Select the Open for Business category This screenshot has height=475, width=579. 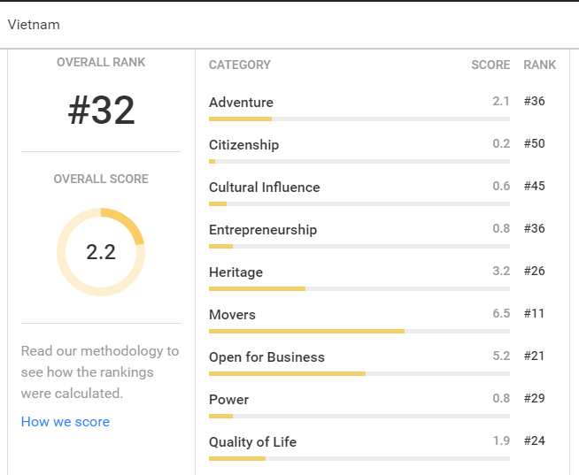pos(266,357)
